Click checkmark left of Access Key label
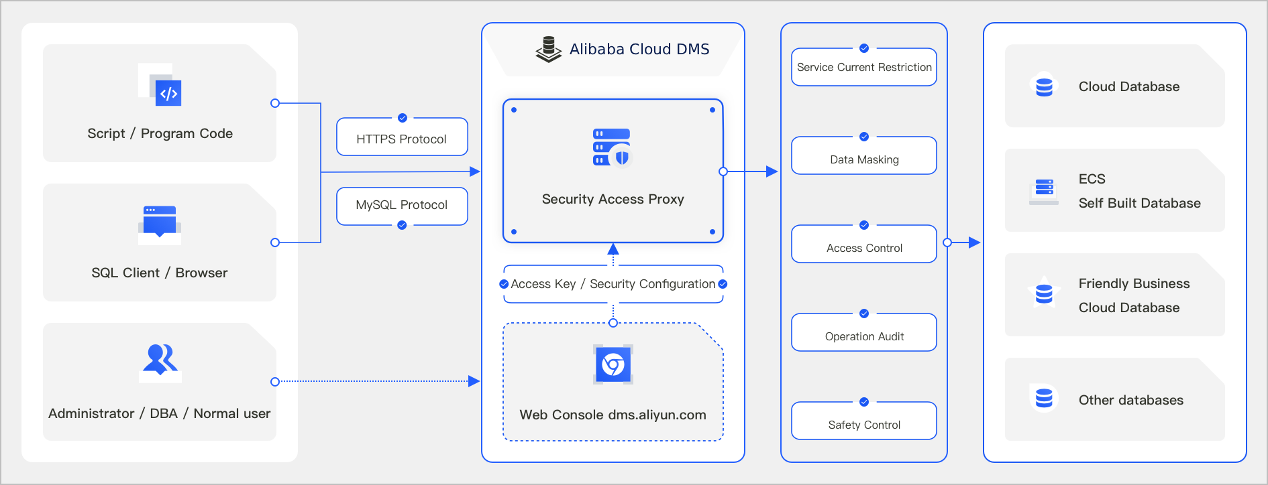The height and width of the screenshot is (485, 1268). 504,284
